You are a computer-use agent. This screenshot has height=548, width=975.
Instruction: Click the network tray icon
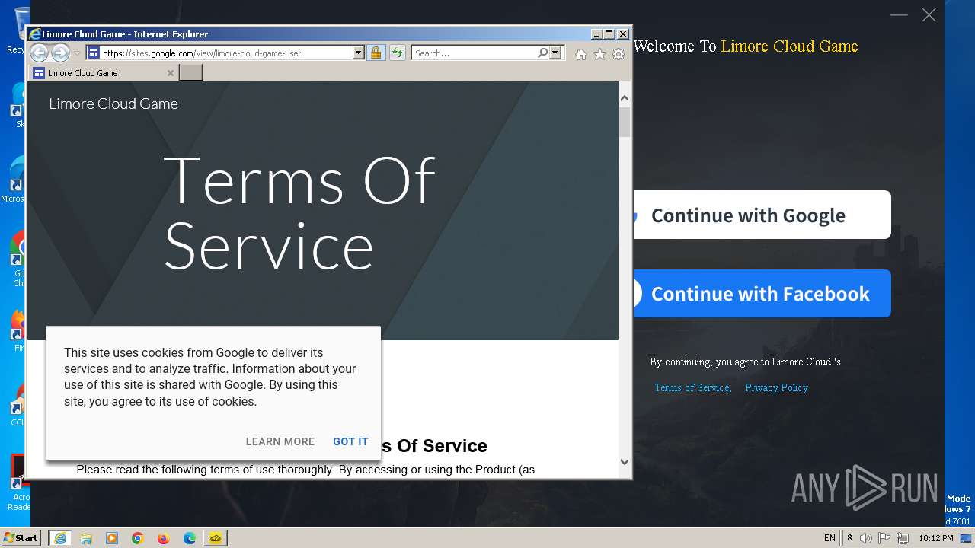903,538
